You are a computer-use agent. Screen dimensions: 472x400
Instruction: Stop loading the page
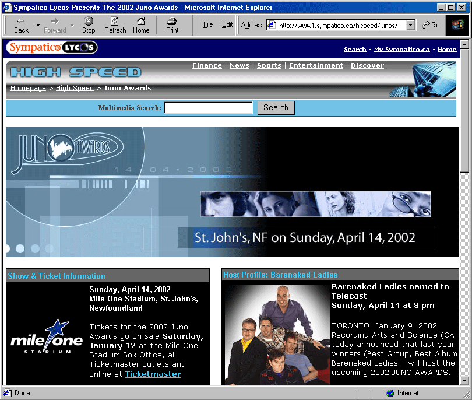point(89,25)
